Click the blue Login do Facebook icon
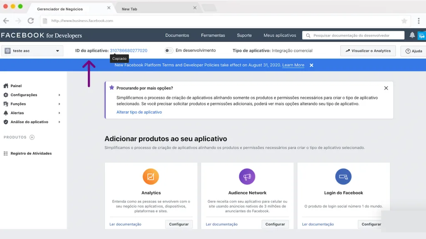Viewport: 426px width, 239px height. point(343,177)
